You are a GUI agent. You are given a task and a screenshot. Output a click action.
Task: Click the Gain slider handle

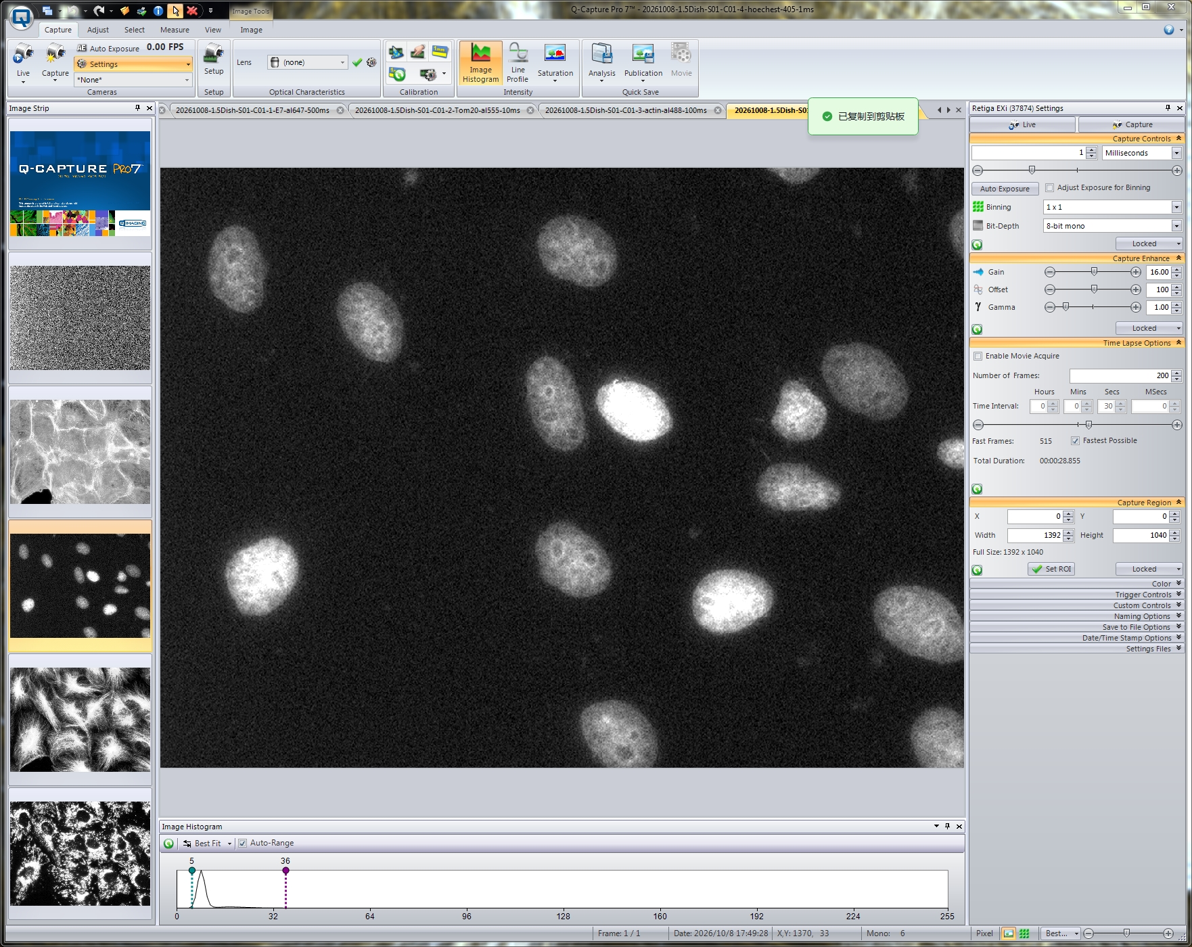(x=1094, y=272)
